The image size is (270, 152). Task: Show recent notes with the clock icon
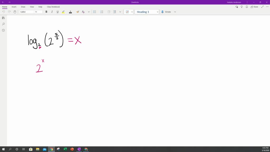pos(3,30)
